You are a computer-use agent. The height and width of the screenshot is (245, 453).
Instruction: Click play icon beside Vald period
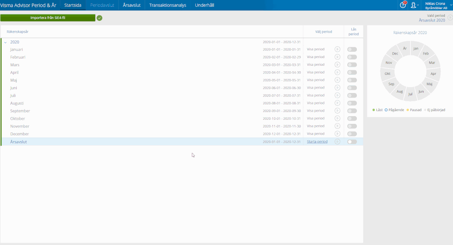point(450,18)
